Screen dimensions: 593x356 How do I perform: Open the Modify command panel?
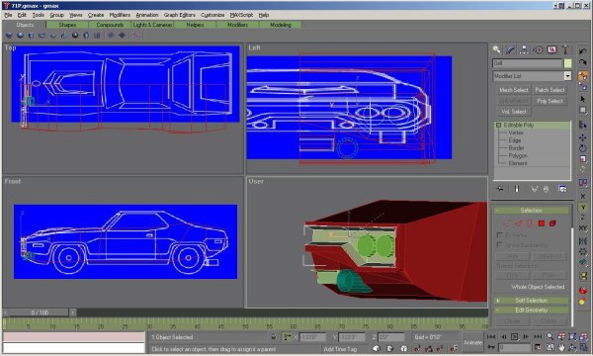[510, 49]
